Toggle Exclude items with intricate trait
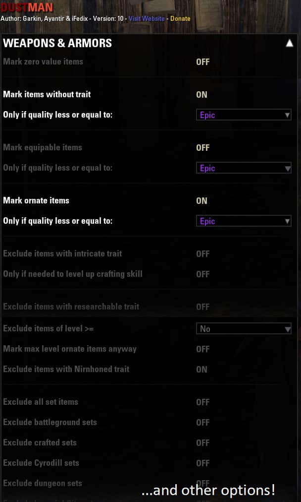This screenshot has width=301, height=502. pyautogui.click(x=202, y=254)
